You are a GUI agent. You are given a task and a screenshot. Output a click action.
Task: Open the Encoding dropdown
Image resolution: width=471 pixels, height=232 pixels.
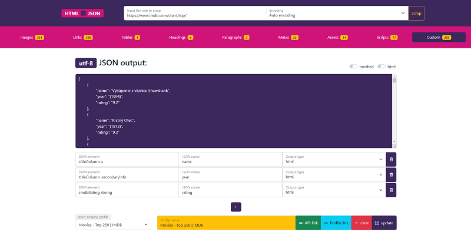337,13
